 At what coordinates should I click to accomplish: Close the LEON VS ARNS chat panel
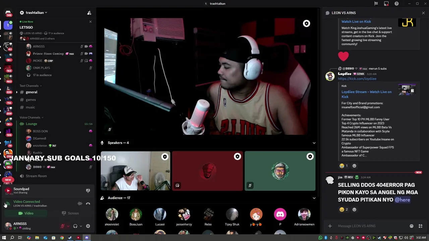tap(423, 13)
